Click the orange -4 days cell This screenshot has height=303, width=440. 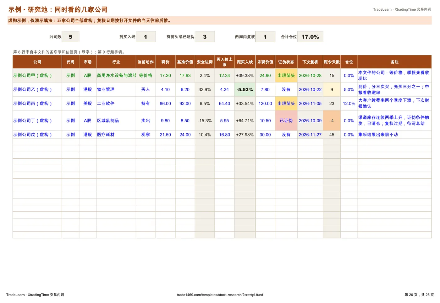pyautogui.click(x=332, y=121)
